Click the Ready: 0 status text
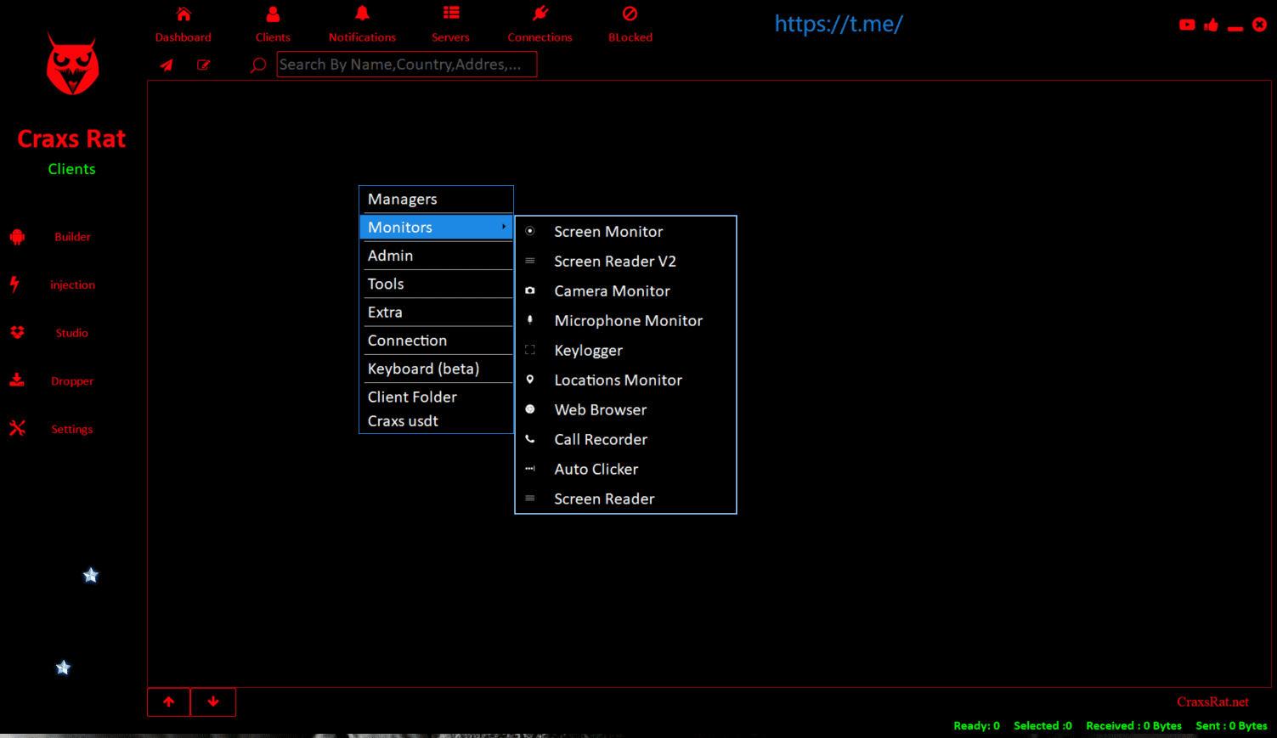Image resolution: width=1277 pixels, height=738 pixels. click(976, 726)
